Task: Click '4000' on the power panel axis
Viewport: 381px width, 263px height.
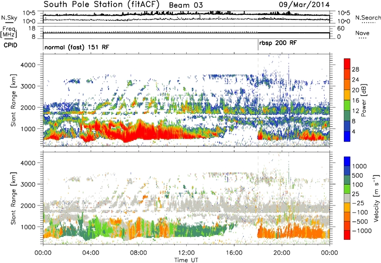Action: (28, 65)
